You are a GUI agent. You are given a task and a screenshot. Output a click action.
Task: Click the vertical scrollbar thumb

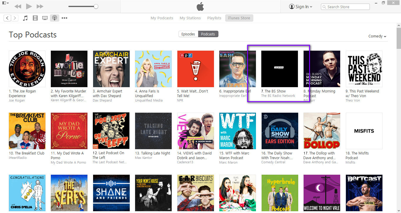[399, 38]
